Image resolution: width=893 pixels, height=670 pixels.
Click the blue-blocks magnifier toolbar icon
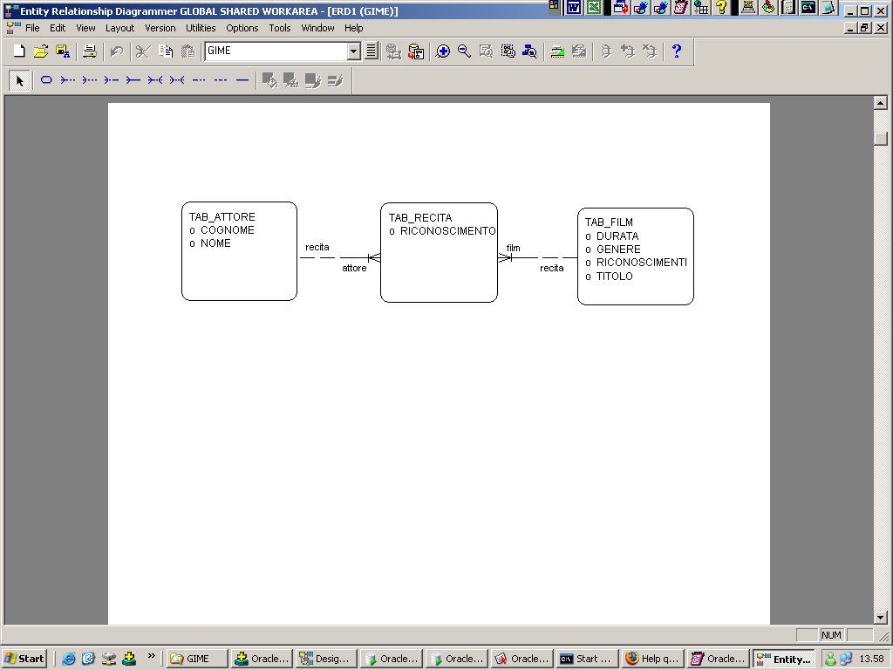point(529,51)
